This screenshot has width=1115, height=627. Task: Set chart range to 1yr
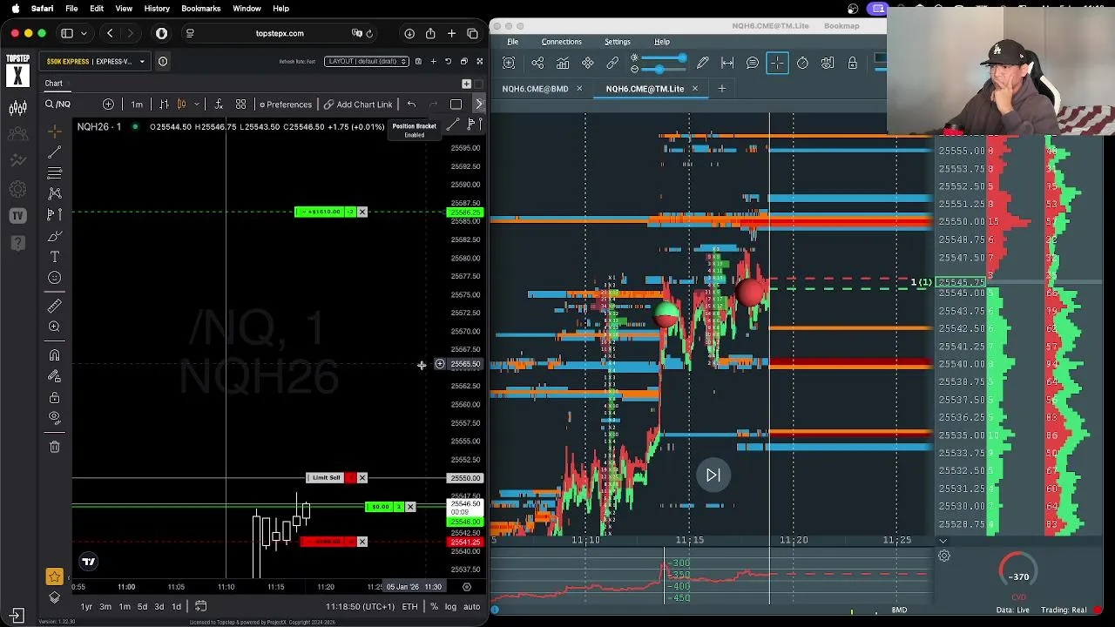click(x=86, y=607)
